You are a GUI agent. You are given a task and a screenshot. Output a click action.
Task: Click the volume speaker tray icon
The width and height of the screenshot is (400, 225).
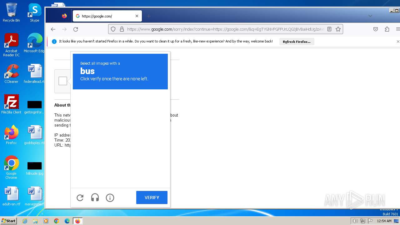[x=355, y=221]
